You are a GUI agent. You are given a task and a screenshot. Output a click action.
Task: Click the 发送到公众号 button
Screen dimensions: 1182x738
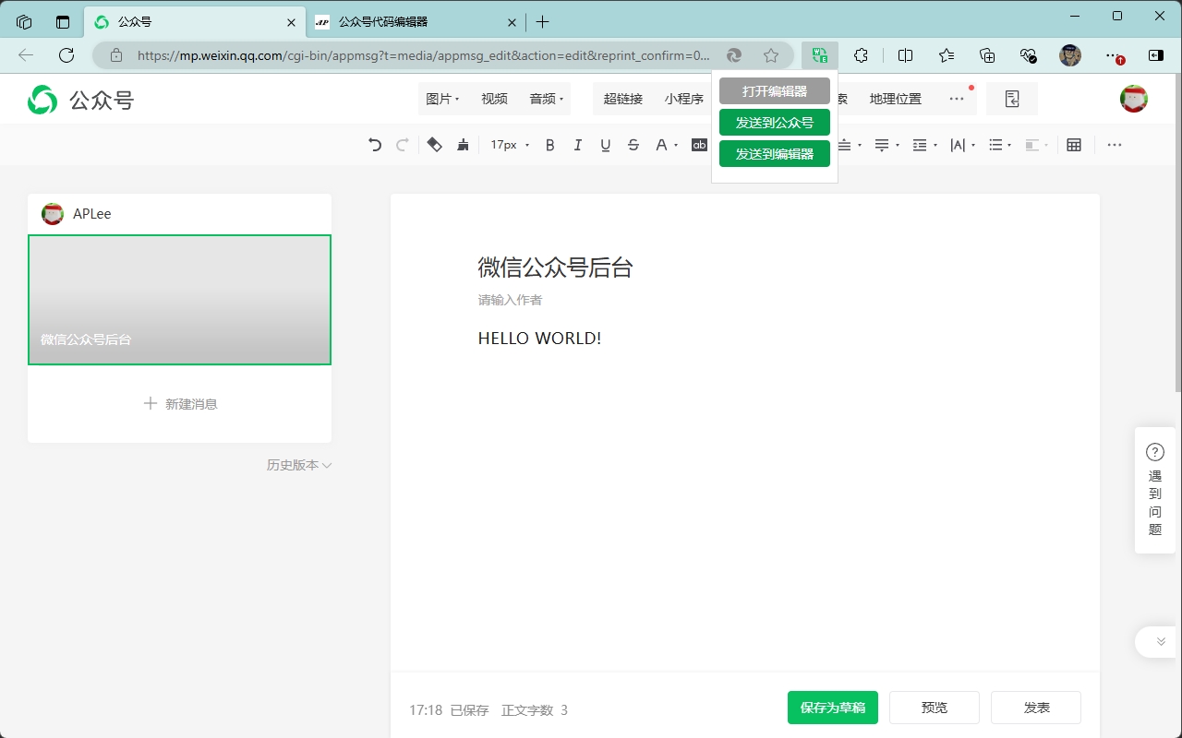click(775, 123)
